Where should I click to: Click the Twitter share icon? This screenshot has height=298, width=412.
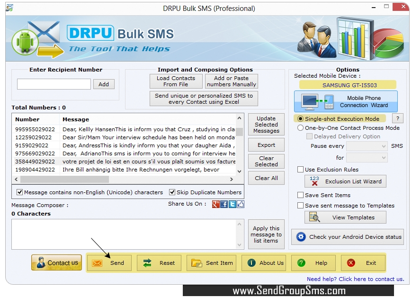[x=232, y=204]
